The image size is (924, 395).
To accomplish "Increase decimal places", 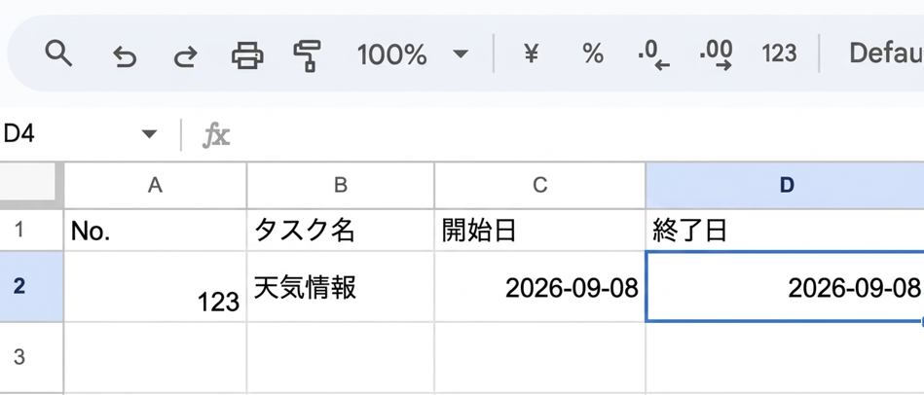I will pos(716,55).
